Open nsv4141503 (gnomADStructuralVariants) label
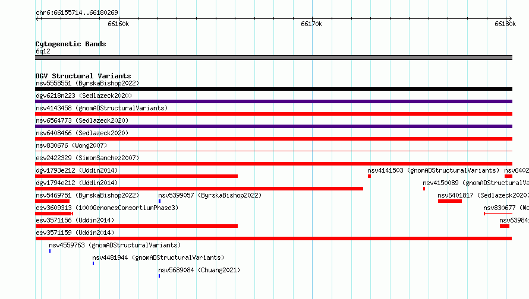The width and height of the screenshot is (529, 299). (x=433, y=170)
